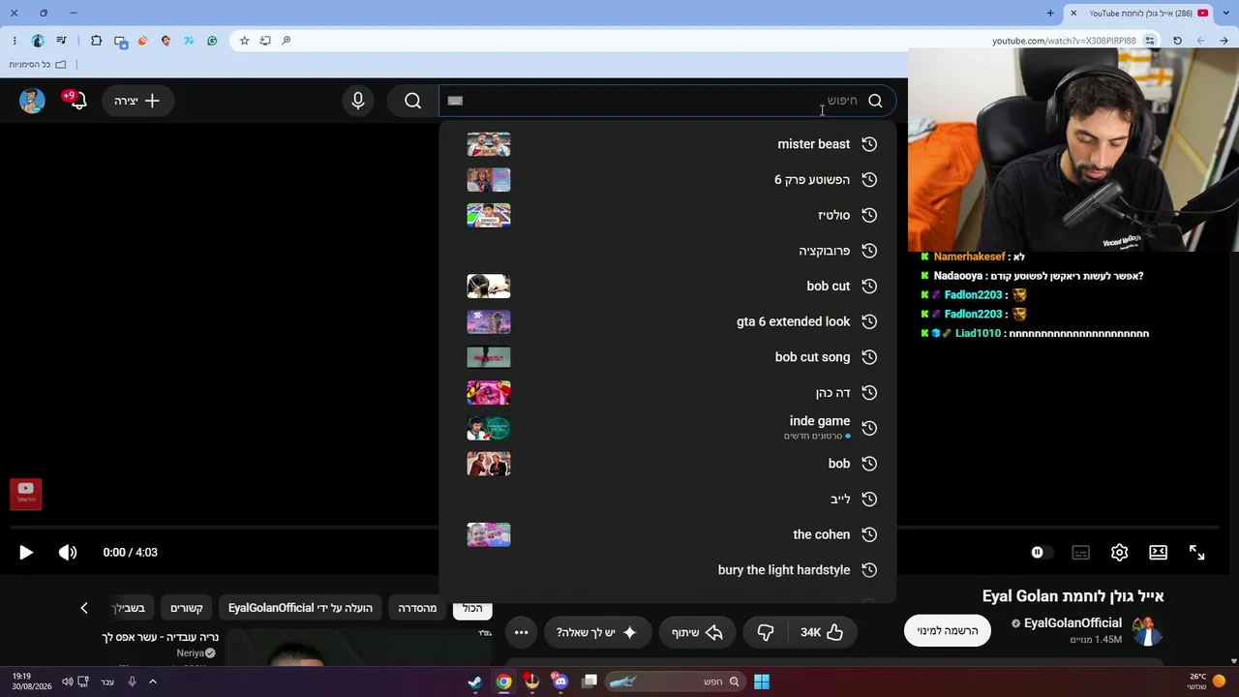Open the EyalGolanOfficial channel avatar

pyautogui.click(x=1146, y=631)
